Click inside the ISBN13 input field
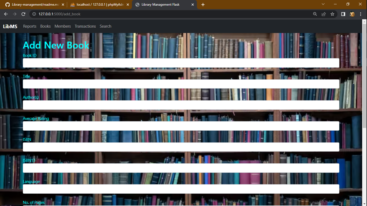This screenshot has width=367, height=206. coord(181,168)
